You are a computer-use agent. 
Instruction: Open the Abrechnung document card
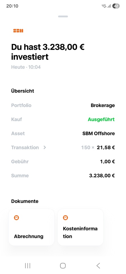pos(32,227)
